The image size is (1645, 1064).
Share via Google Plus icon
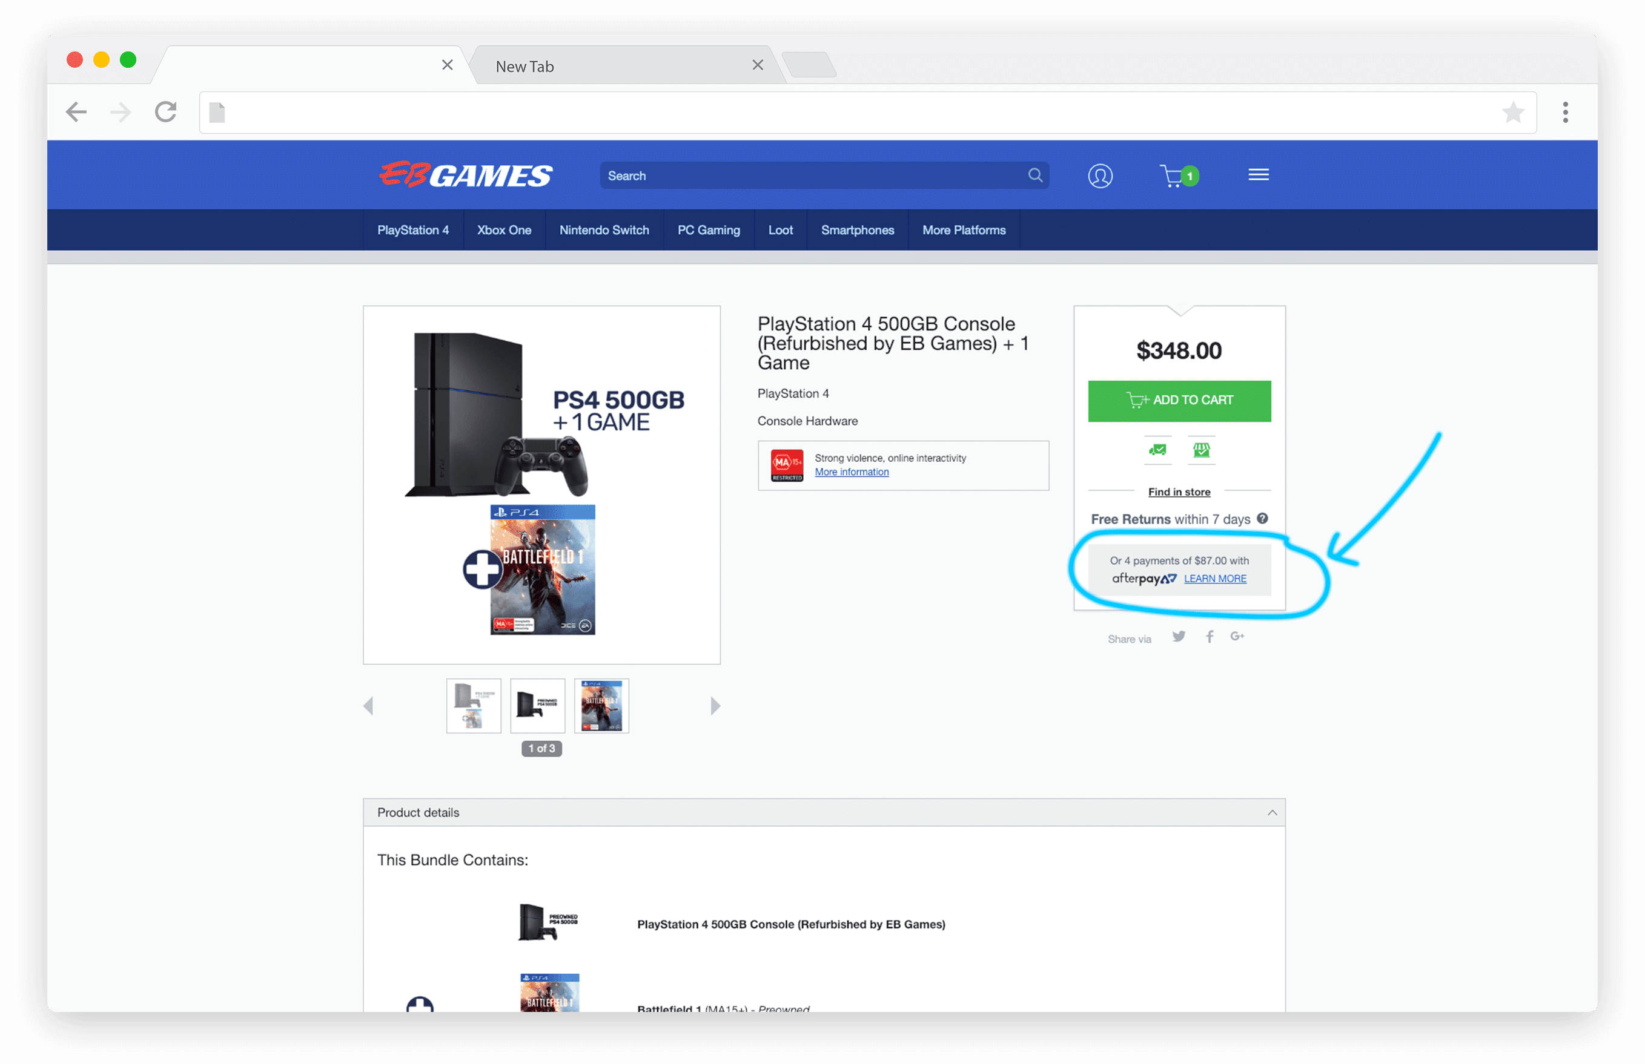[1237, 636]
